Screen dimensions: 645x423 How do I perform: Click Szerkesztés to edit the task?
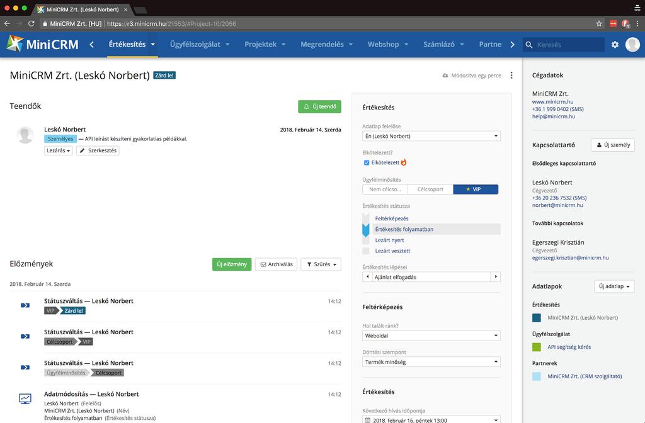point(98,150)
